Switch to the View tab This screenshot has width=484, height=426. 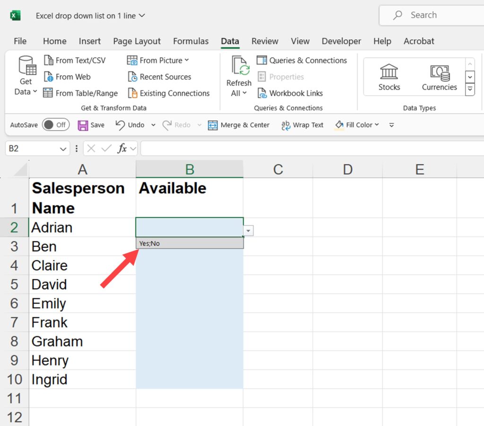(300, 41)
